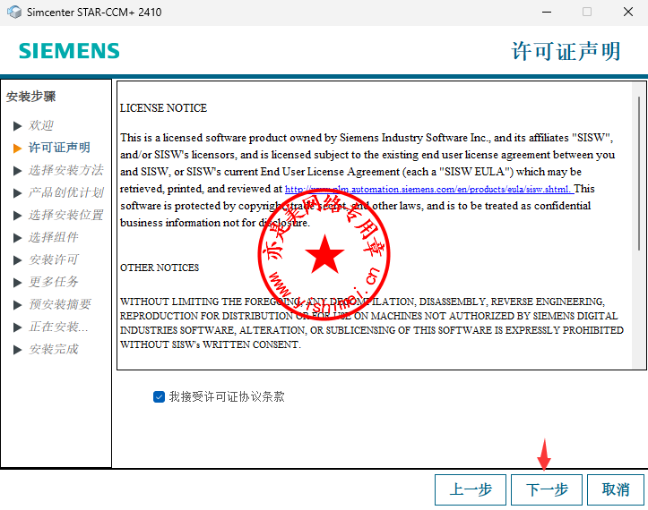Screen dimensions: 648x510
Task: Click the arrow icon beside 选择安装方法
Action: tap(17, 170)
